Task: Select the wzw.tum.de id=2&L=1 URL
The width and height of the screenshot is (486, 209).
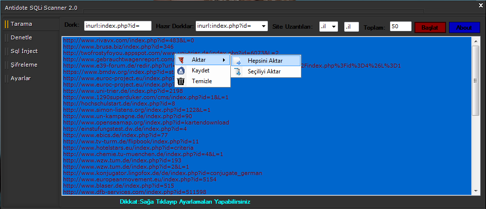Action: (126, 167)
